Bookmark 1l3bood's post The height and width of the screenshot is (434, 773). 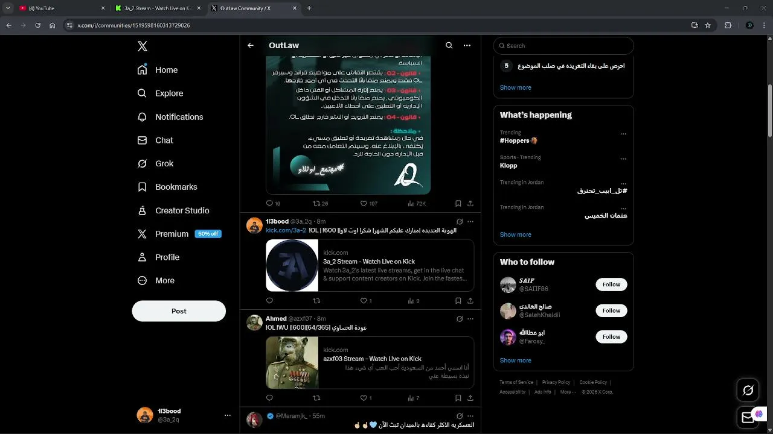458,301
